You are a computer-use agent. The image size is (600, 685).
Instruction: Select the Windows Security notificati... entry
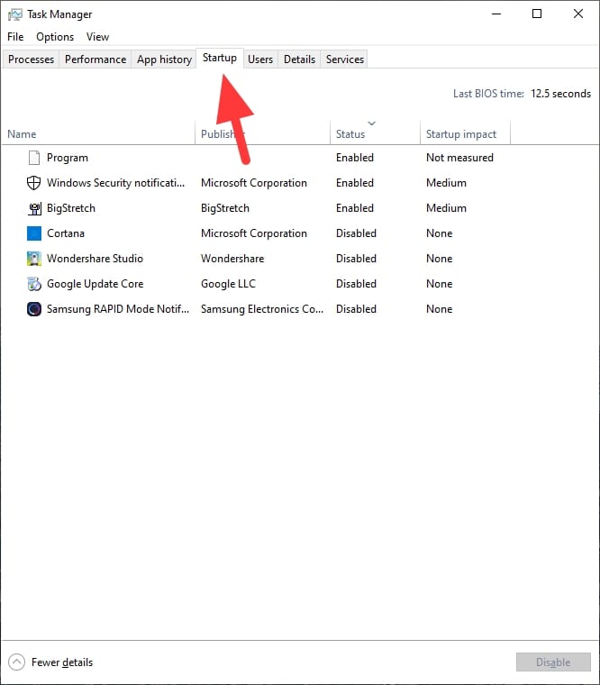(x=115, y=183)
